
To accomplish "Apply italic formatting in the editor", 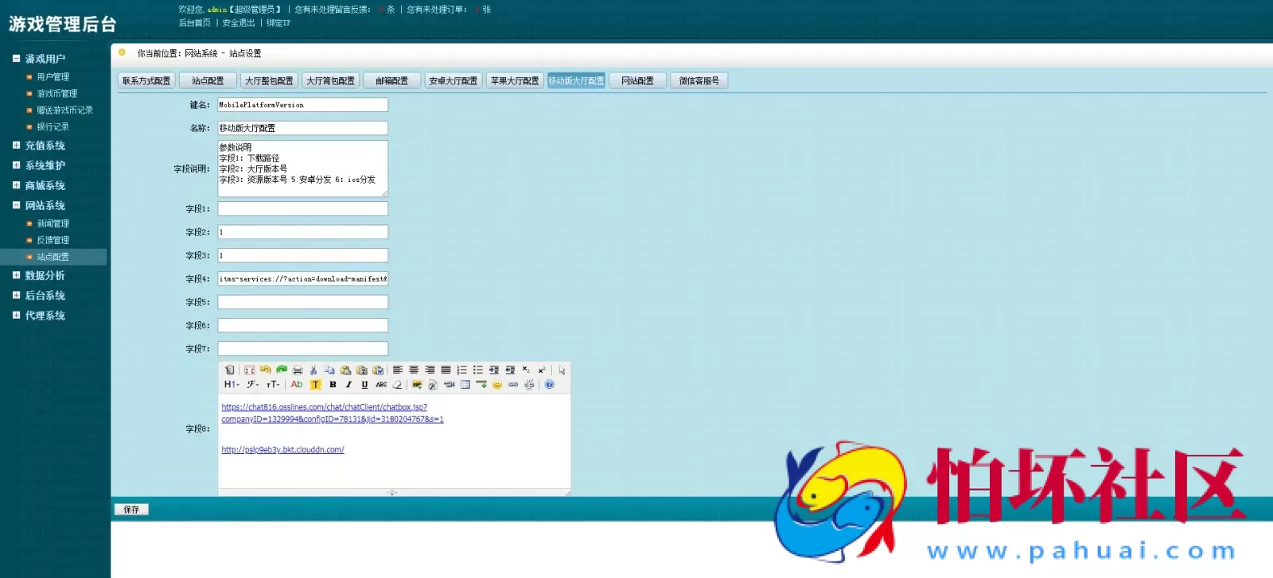I will click(x=348, y=385).
